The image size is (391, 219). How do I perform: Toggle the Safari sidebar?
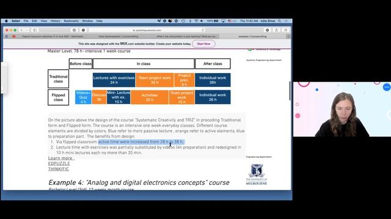point(35,30)
